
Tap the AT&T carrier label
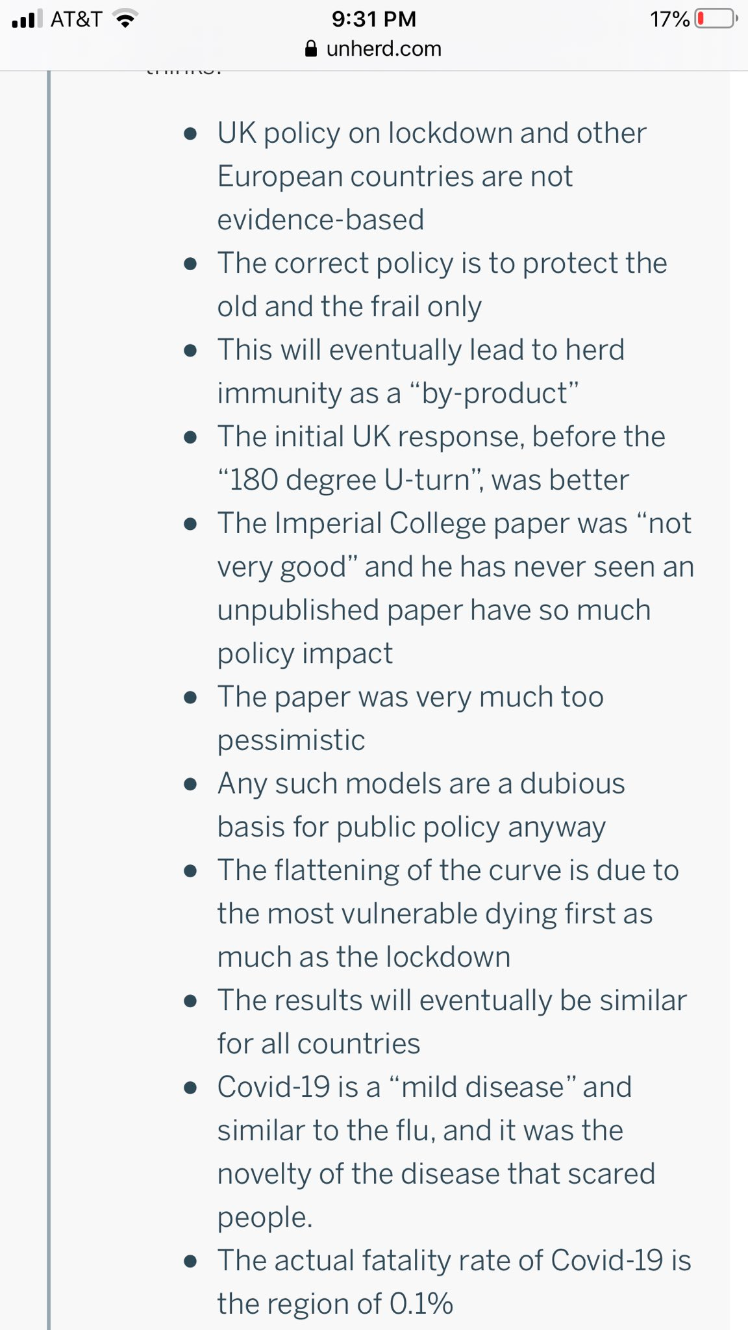[76, 19]
